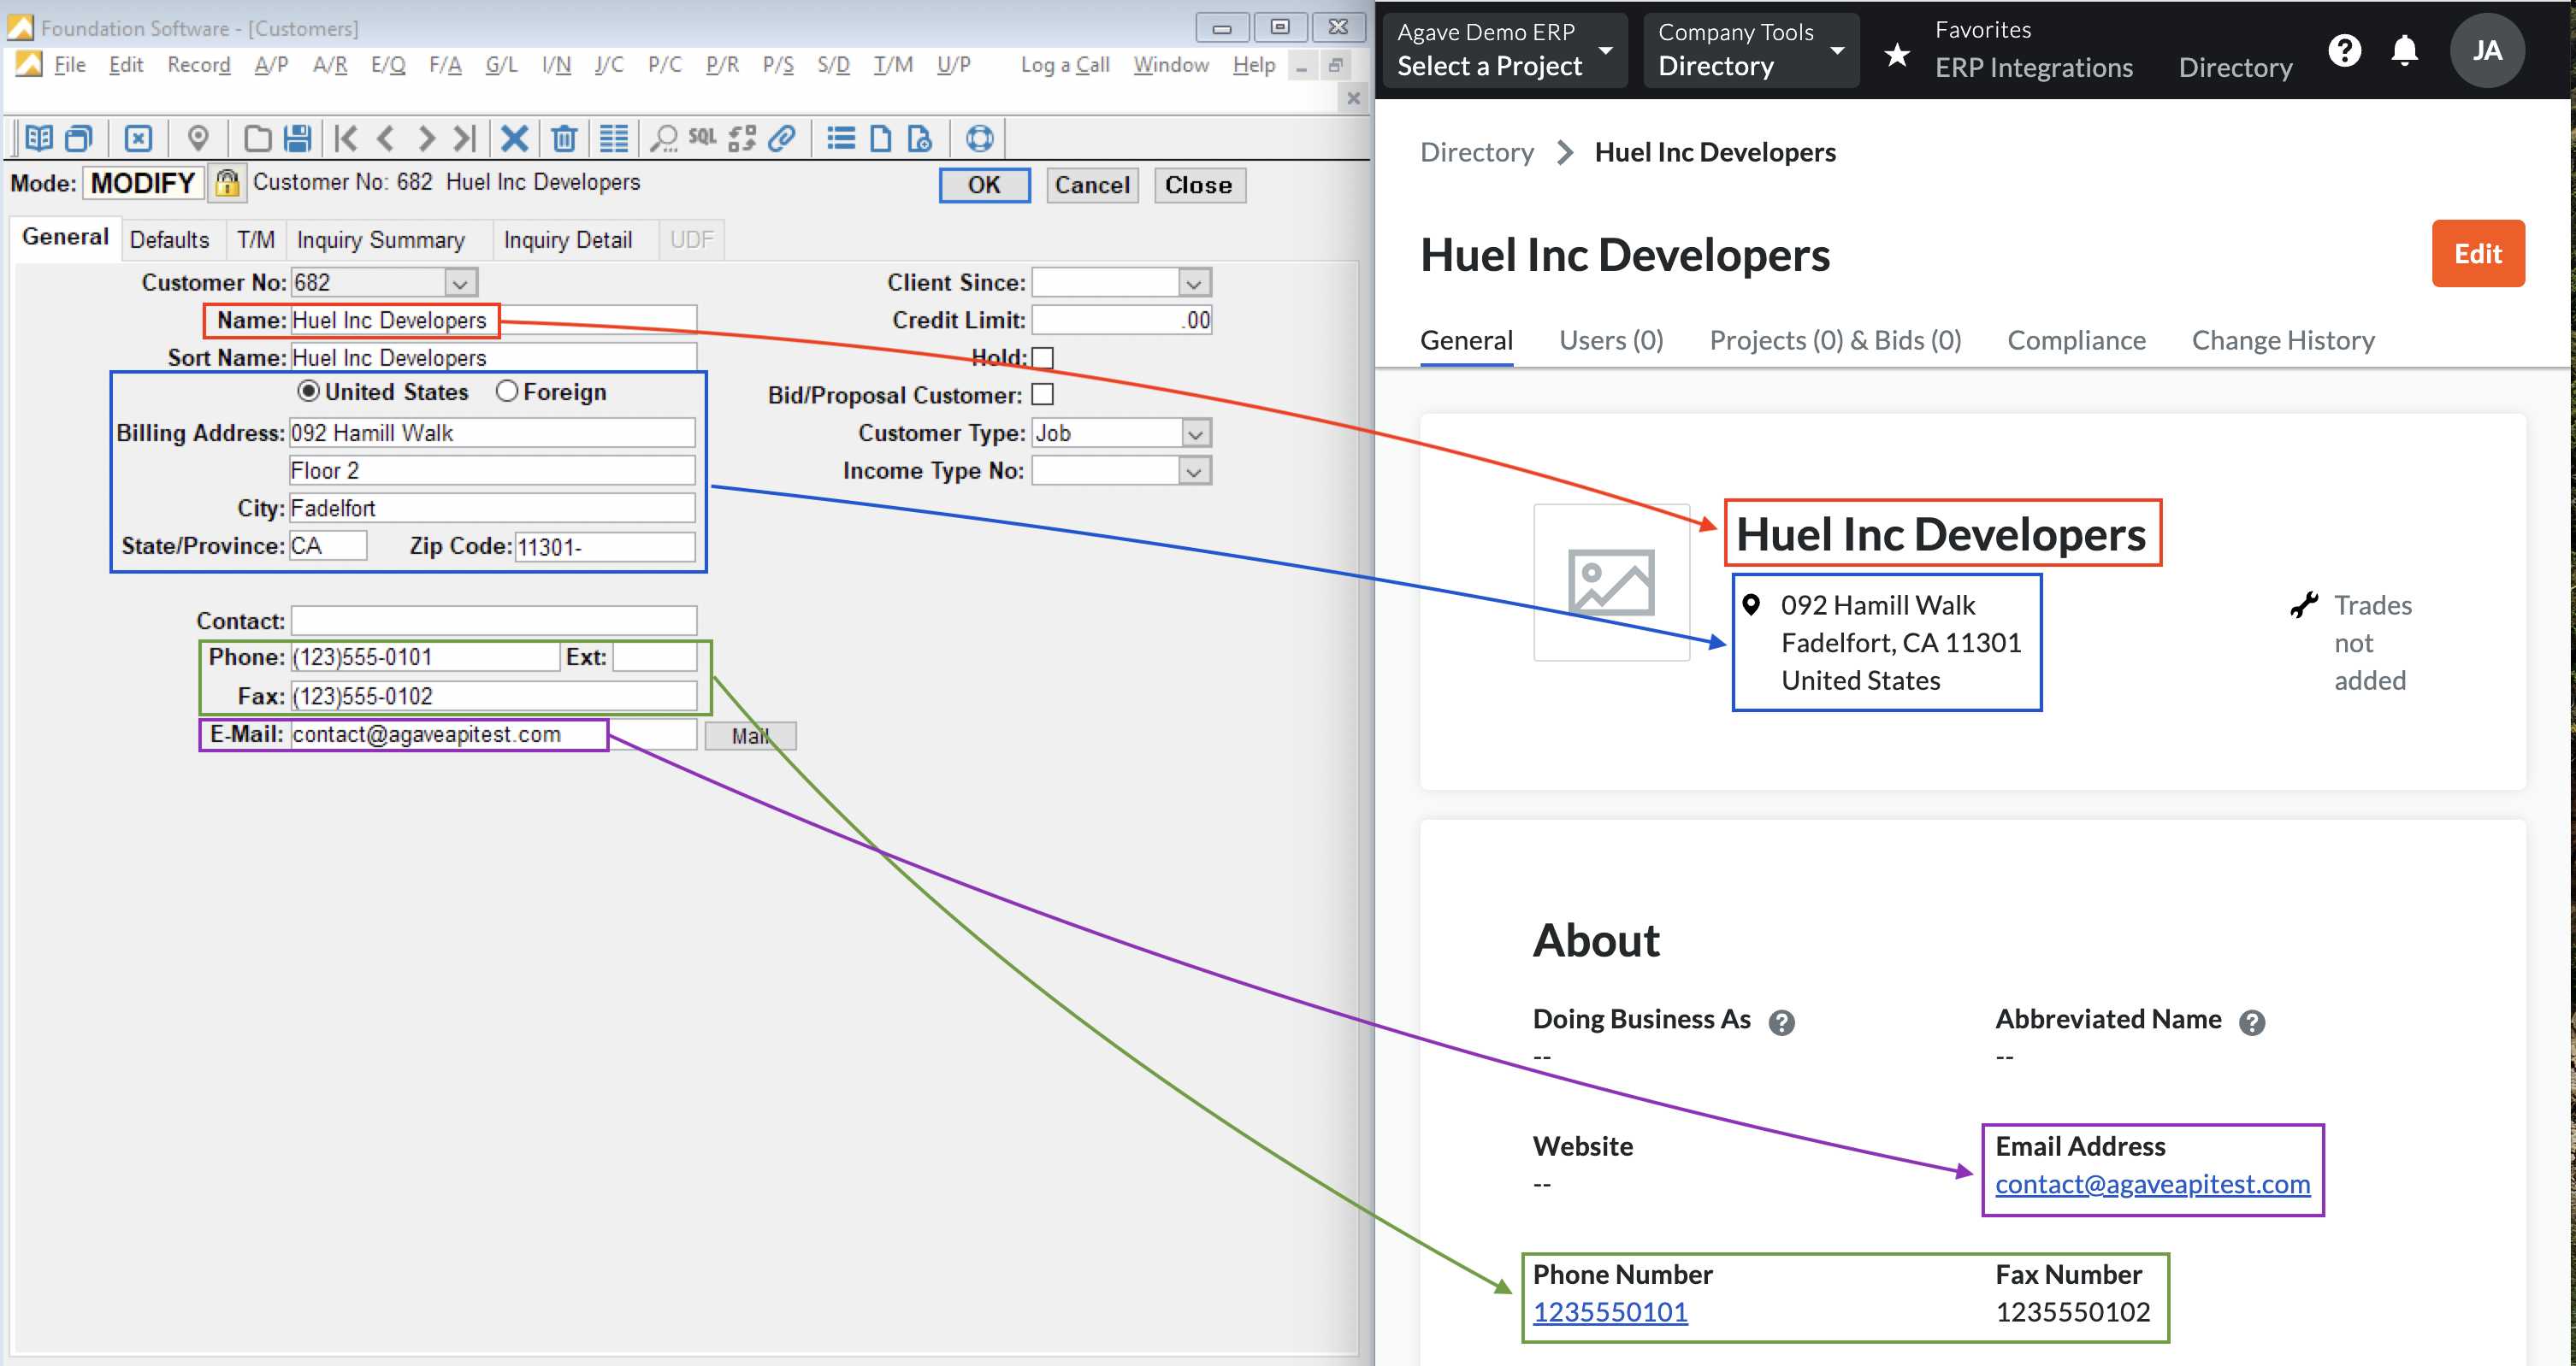Screen dimensions: 2576x1366
Task: Open the Company Tools Directory dropdown
Action: 1750,50
